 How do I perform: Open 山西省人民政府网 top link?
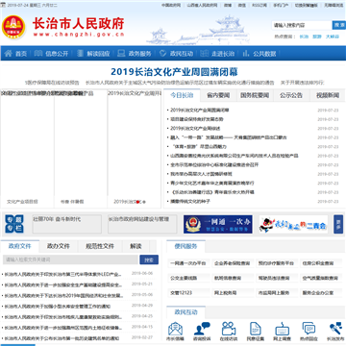click(202, 5)
